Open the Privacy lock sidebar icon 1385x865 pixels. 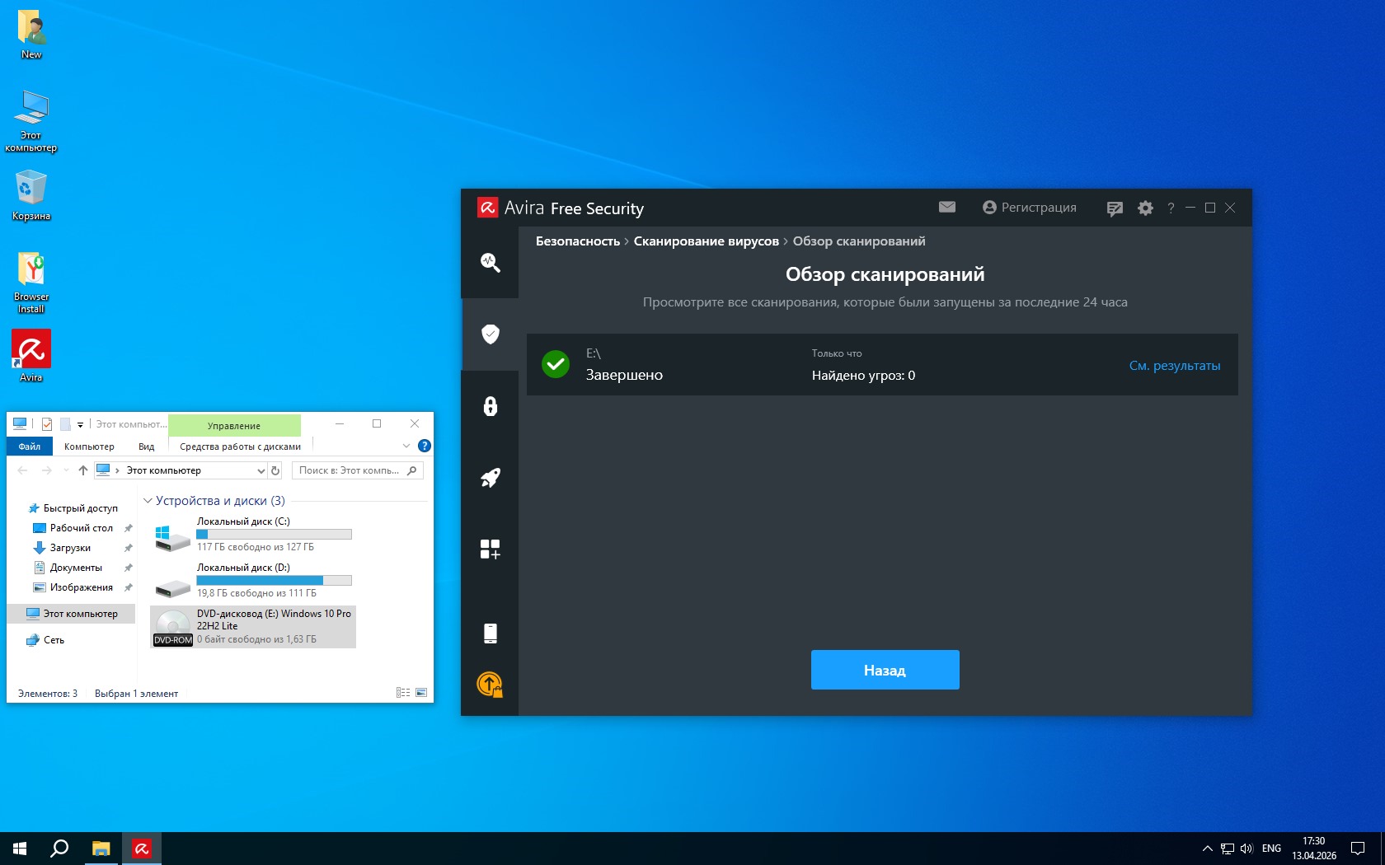(490, 406)
